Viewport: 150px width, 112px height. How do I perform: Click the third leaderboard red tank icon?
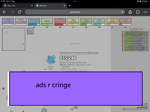point(122,36)
